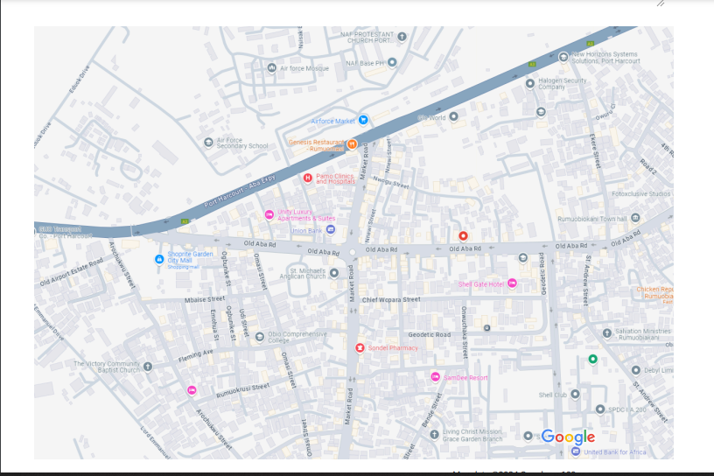This screenshot has height=476, width=714.
Task: Open the Google logo link
Action: coord(568,437)
